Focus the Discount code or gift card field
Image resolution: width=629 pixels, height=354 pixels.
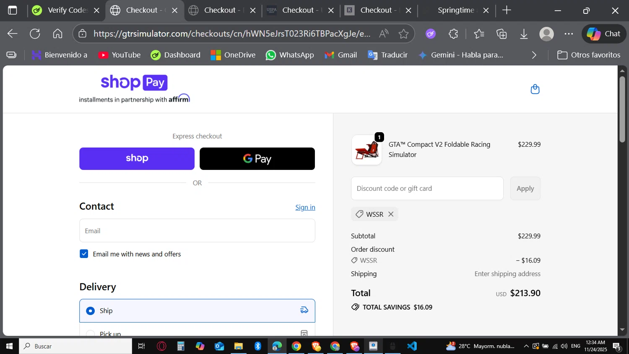(427, 188)
